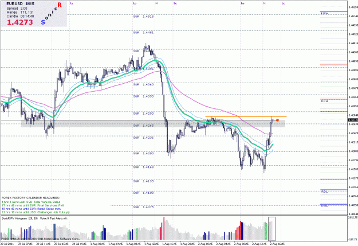Screen dimensions: 358x246
Task: Click the 1 Aug 08:45 time label
Action: (x=133, y=244)
